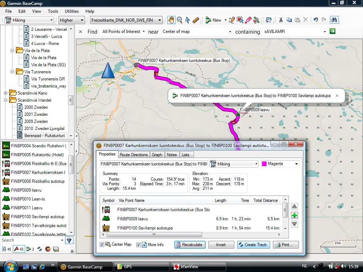Open the Utilities menu
The width and height of the screenshot is (363, 272).
pyautogui.click(x=72, y=11)
